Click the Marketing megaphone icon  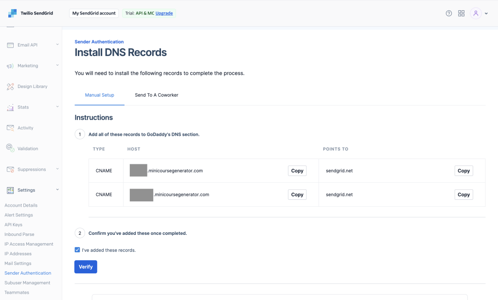pos(10,66)
